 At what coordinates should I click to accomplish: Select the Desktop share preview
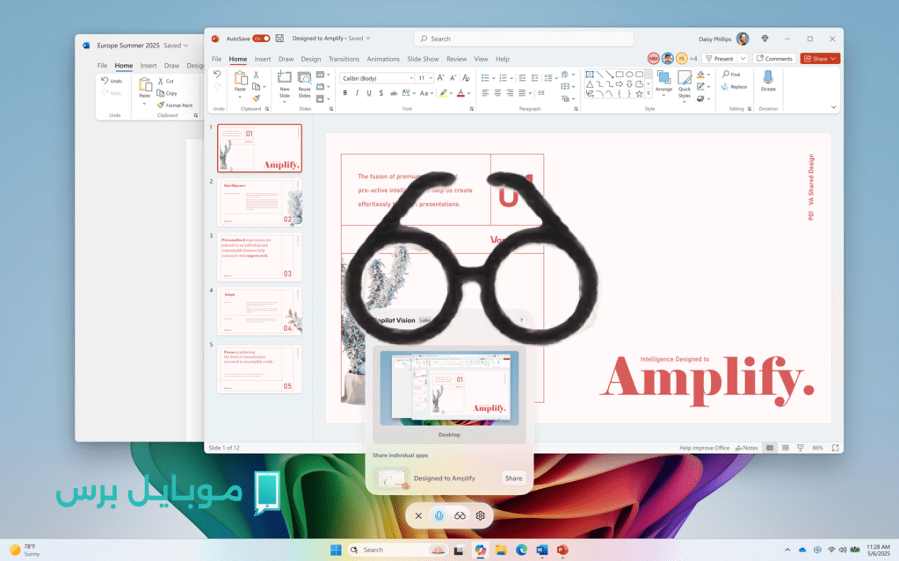[449, 395]
